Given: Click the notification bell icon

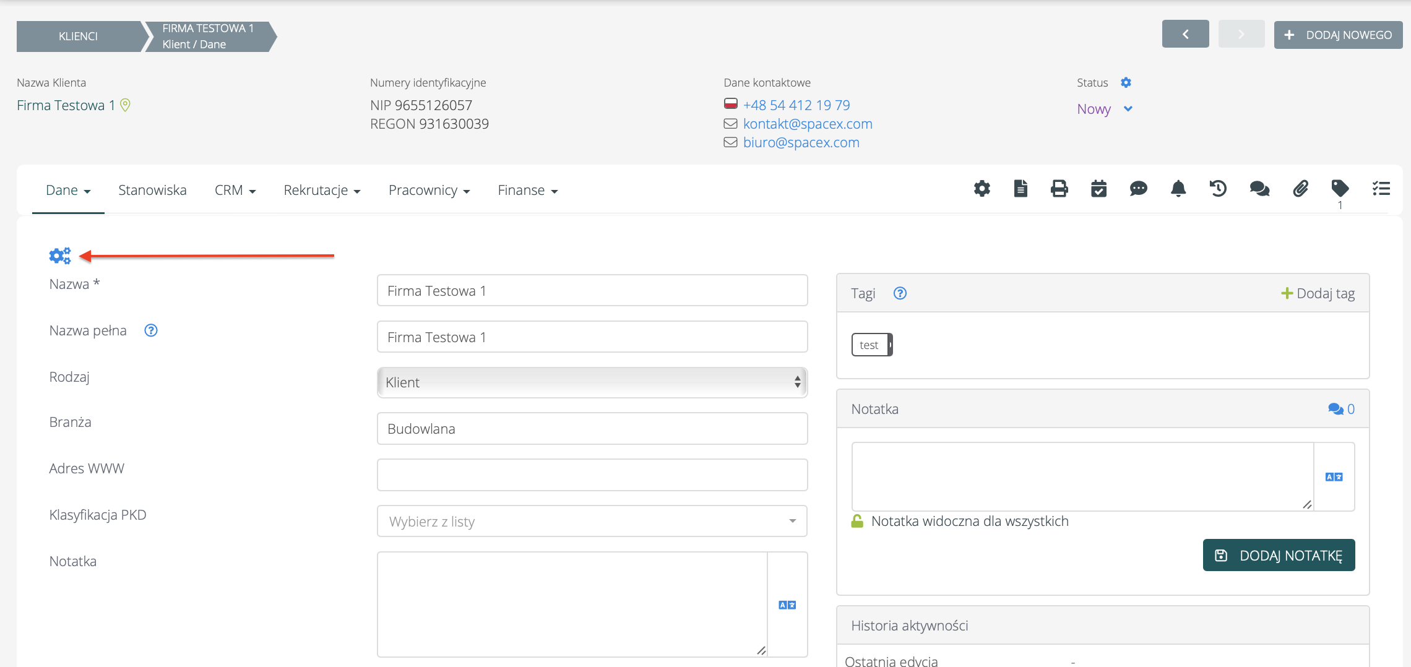Looking at the screenshot, I should click(1178, 189).
